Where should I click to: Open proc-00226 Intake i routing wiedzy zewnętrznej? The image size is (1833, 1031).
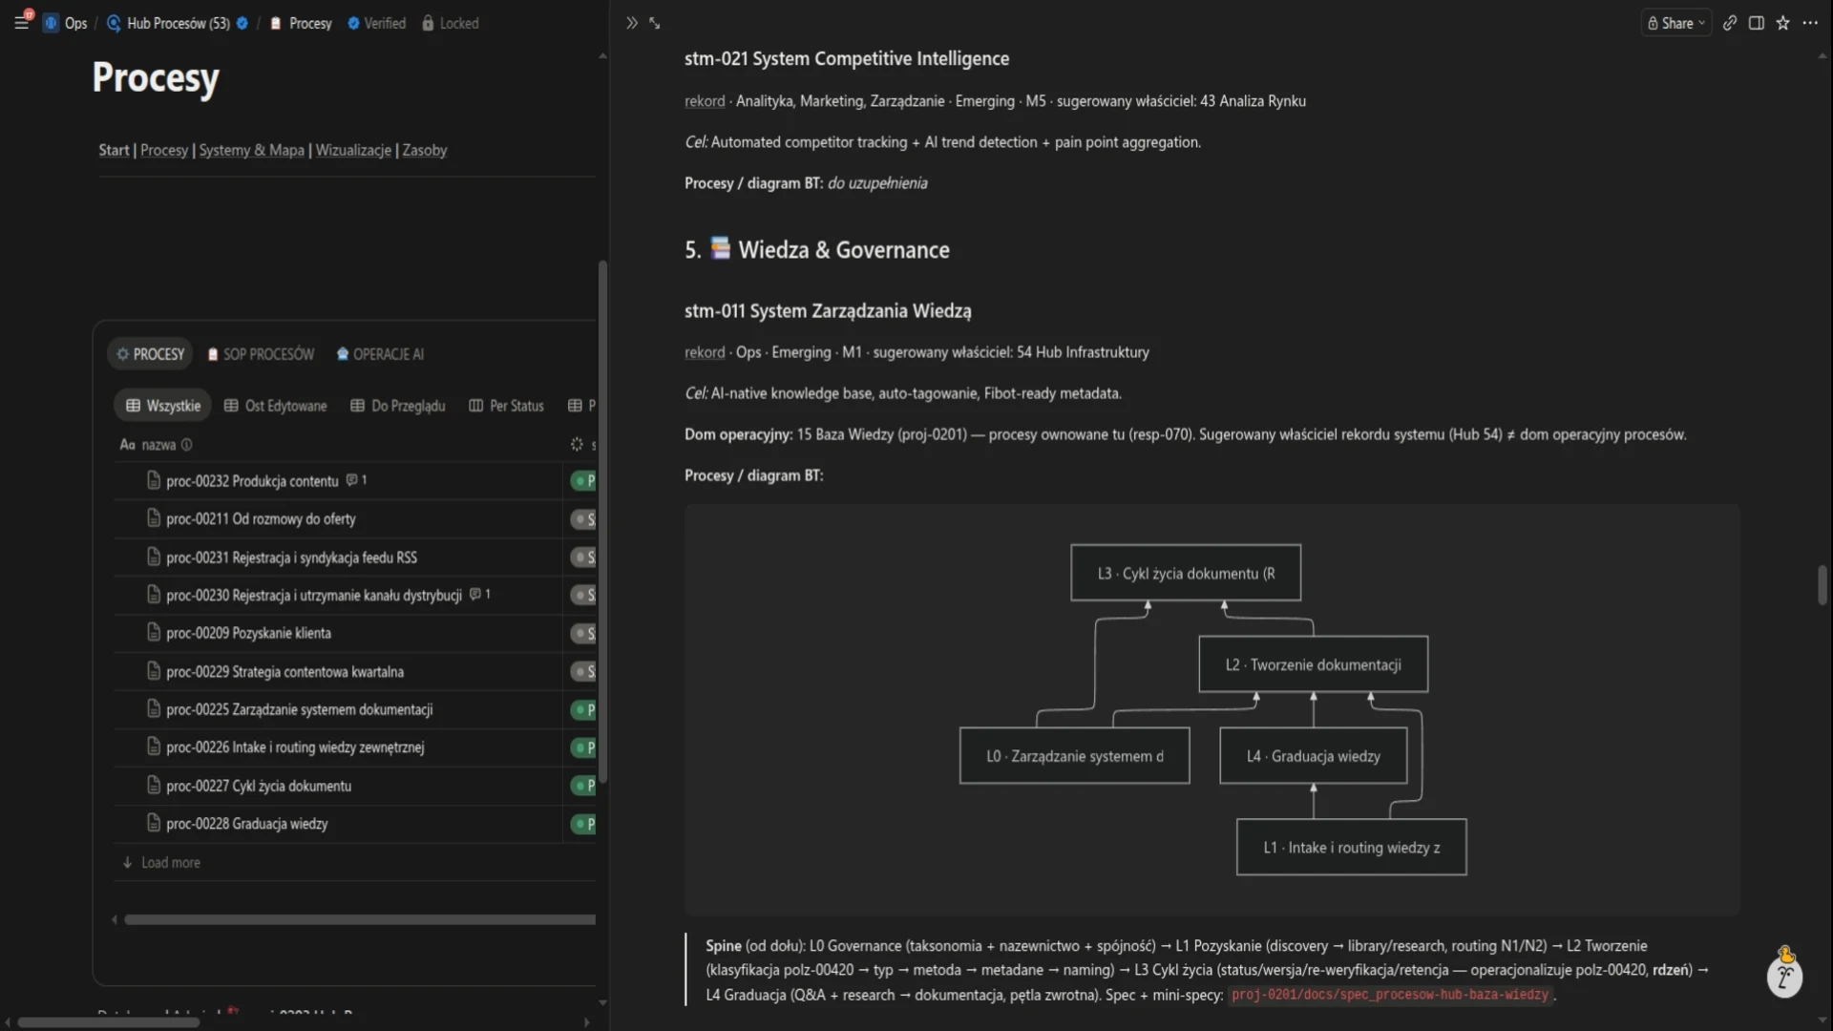[295, 748]
